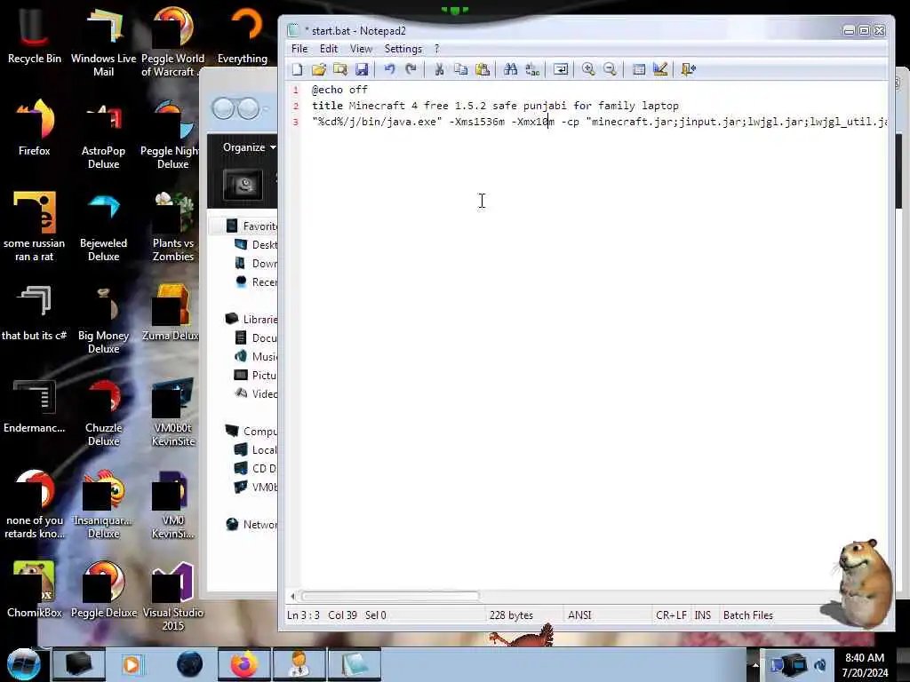Open the Windows Start orb

pos(23,664)
